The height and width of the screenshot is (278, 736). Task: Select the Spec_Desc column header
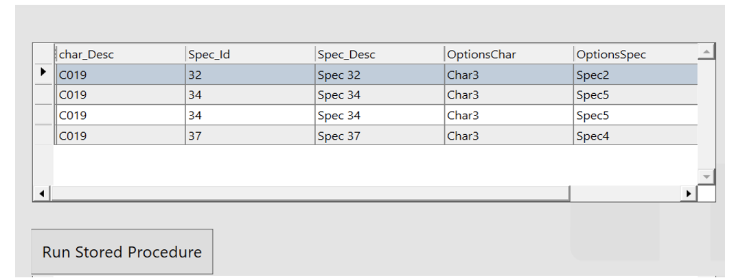coord(379,54)
